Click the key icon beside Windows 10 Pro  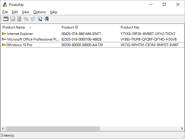[x=4, y=45]
